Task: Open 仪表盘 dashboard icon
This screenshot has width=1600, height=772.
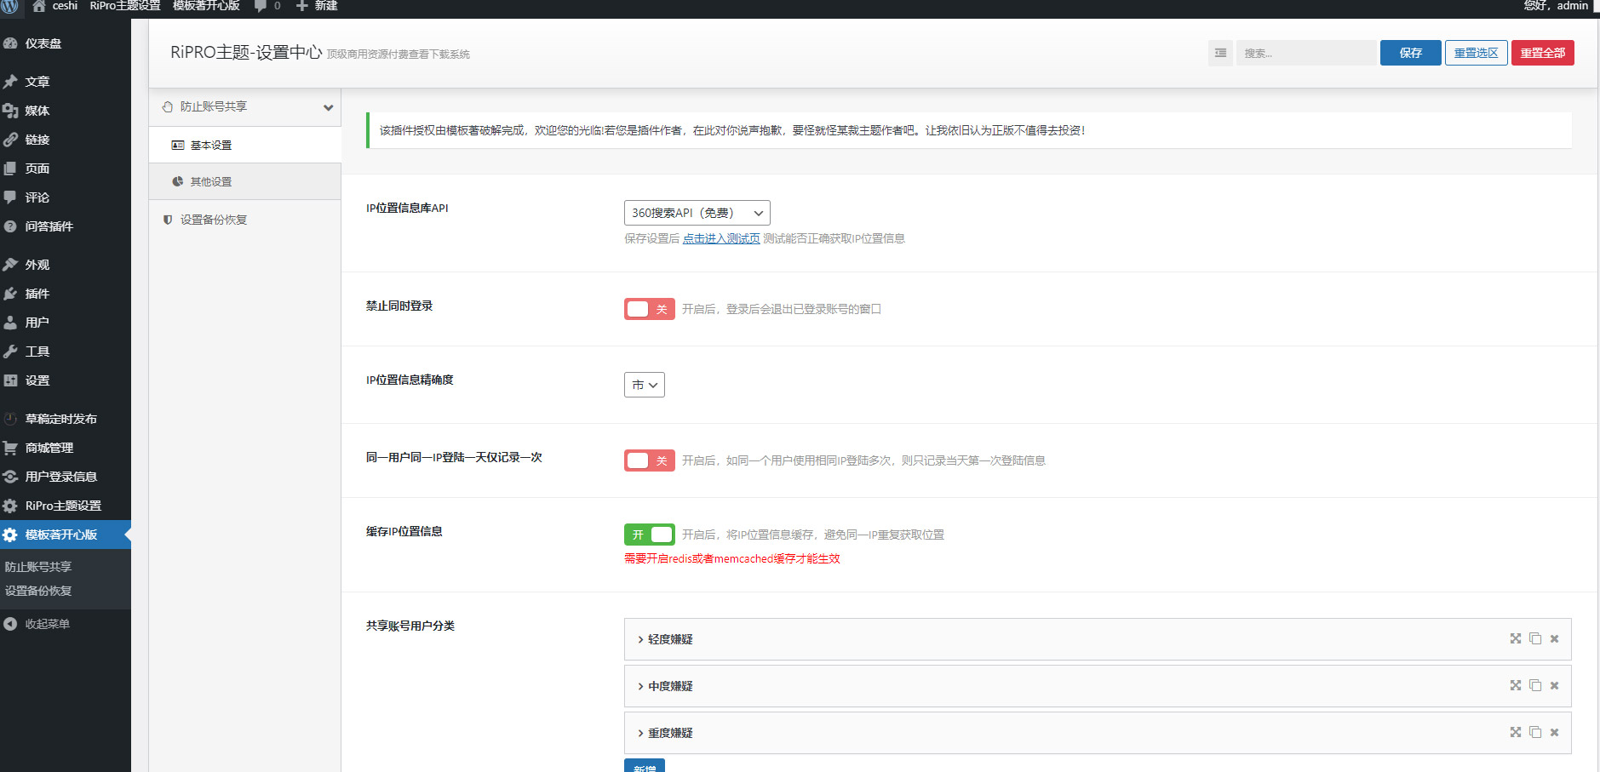Action: [x=10, y=43]
